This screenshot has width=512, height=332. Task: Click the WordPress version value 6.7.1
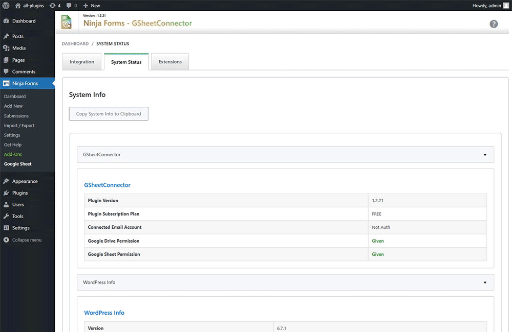click(x=282, y=328)
